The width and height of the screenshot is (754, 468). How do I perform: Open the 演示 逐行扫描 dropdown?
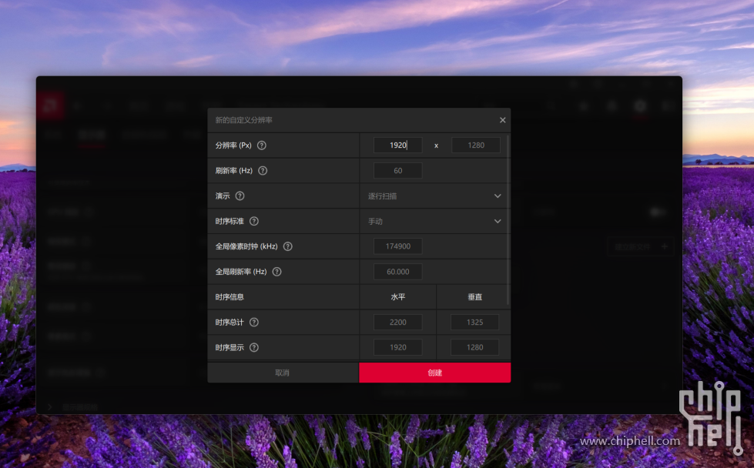pyautogui.click(x=433, y=196)
